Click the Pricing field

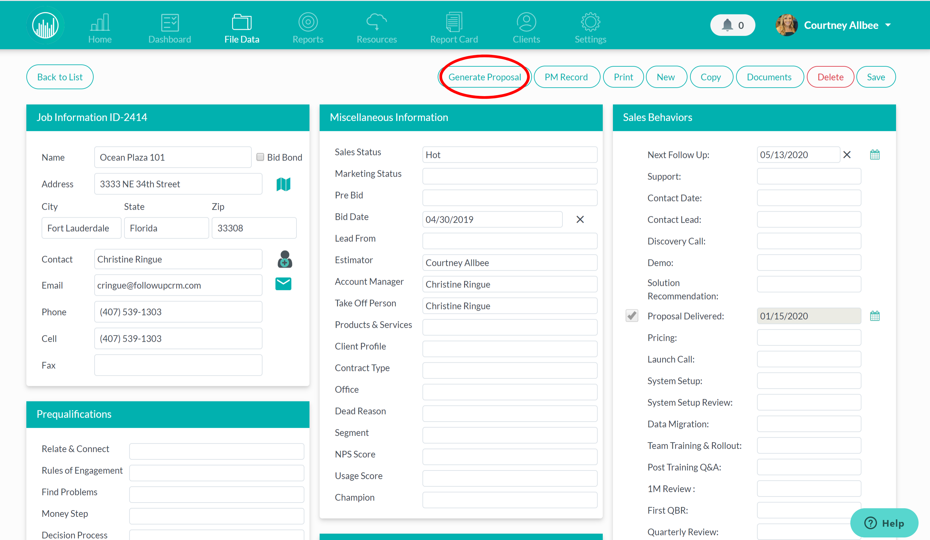(809, 338)
